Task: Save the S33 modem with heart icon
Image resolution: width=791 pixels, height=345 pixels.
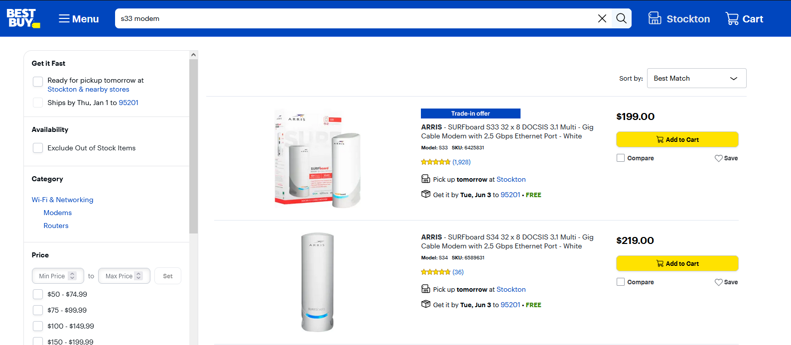Action: [718, 158]
